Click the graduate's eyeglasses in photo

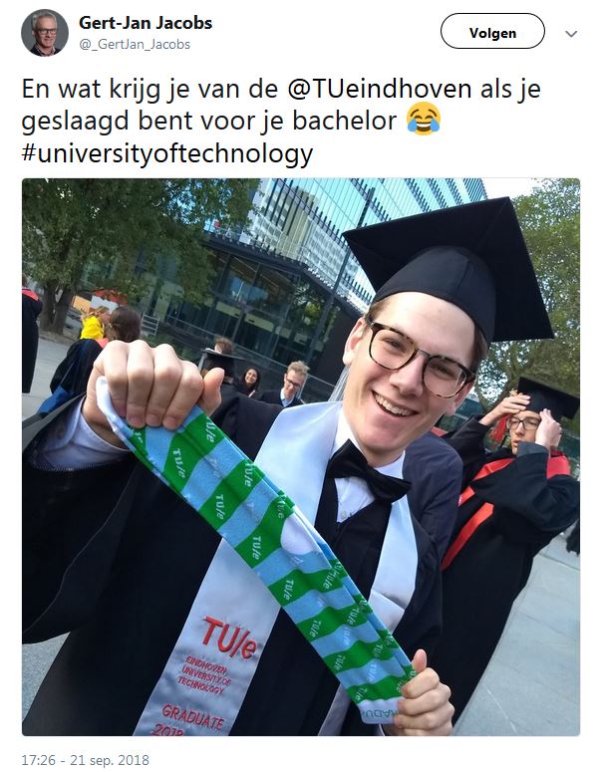tap(418, 356)
